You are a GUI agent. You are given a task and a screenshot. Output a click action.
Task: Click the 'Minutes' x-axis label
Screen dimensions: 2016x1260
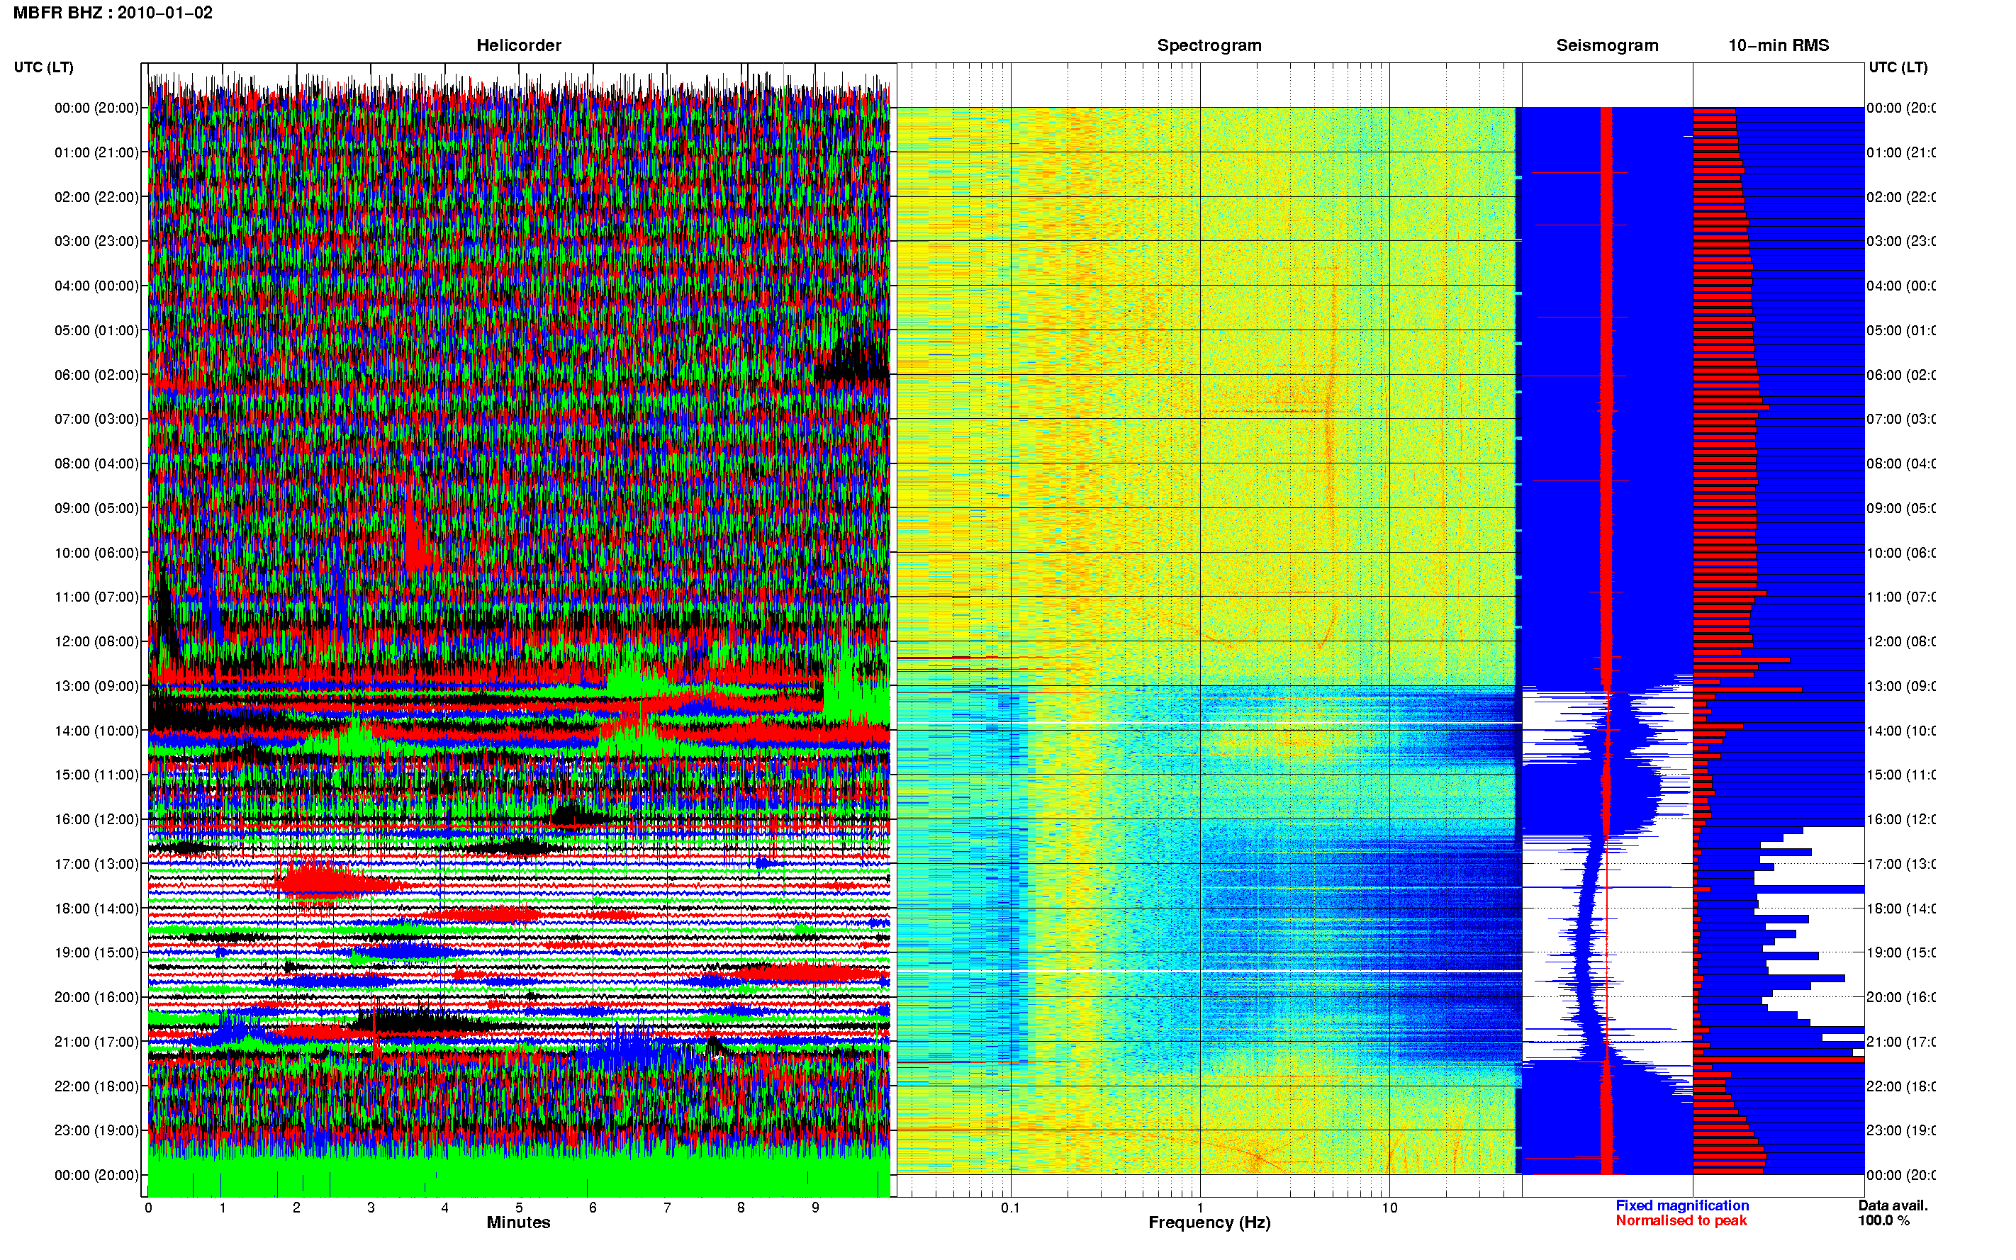tap(518, 1222)
